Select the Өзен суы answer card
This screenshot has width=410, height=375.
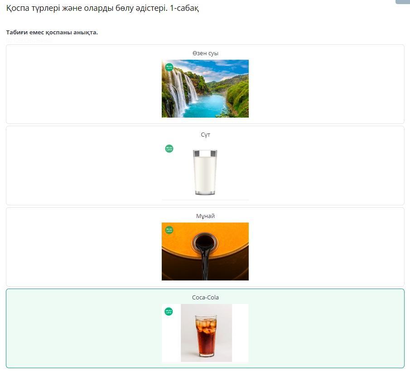coord(205,84)
